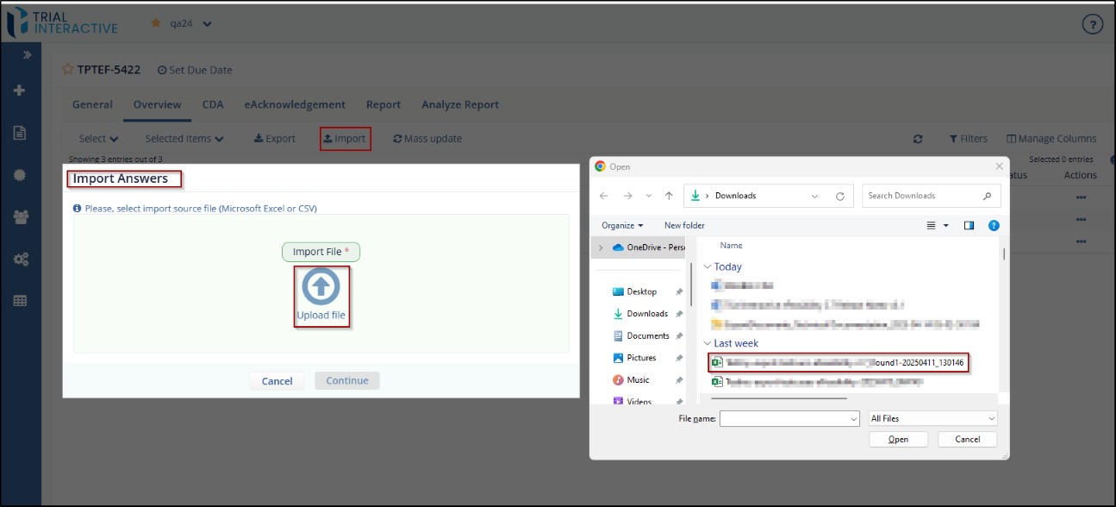Image resolution: width=1116 pixels, height=507 pixels.
Task: Open the users group icon in sidebar
Action: pos(20,216)
